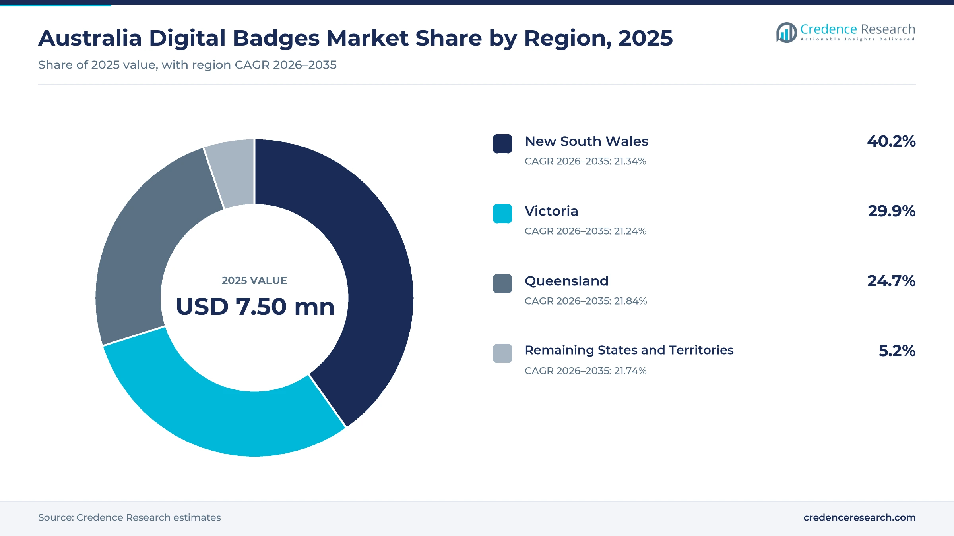Click 'Actionable Insights Delivered' tagline
This screenshot has height=536, width=954.
(x=857, y=39)
